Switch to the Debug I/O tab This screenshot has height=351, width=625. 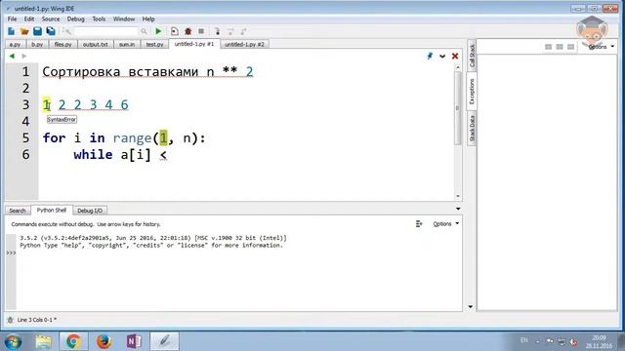point(90,211)
